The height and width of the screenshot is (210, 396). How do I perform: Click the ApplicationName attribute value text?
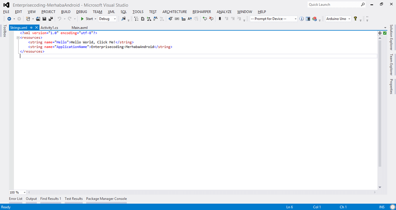pos(72,47)
